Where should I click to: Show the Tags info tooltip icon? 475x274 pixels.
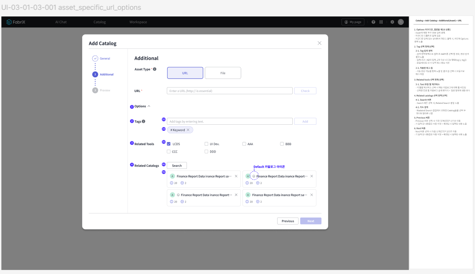click(x=143, y=121)
